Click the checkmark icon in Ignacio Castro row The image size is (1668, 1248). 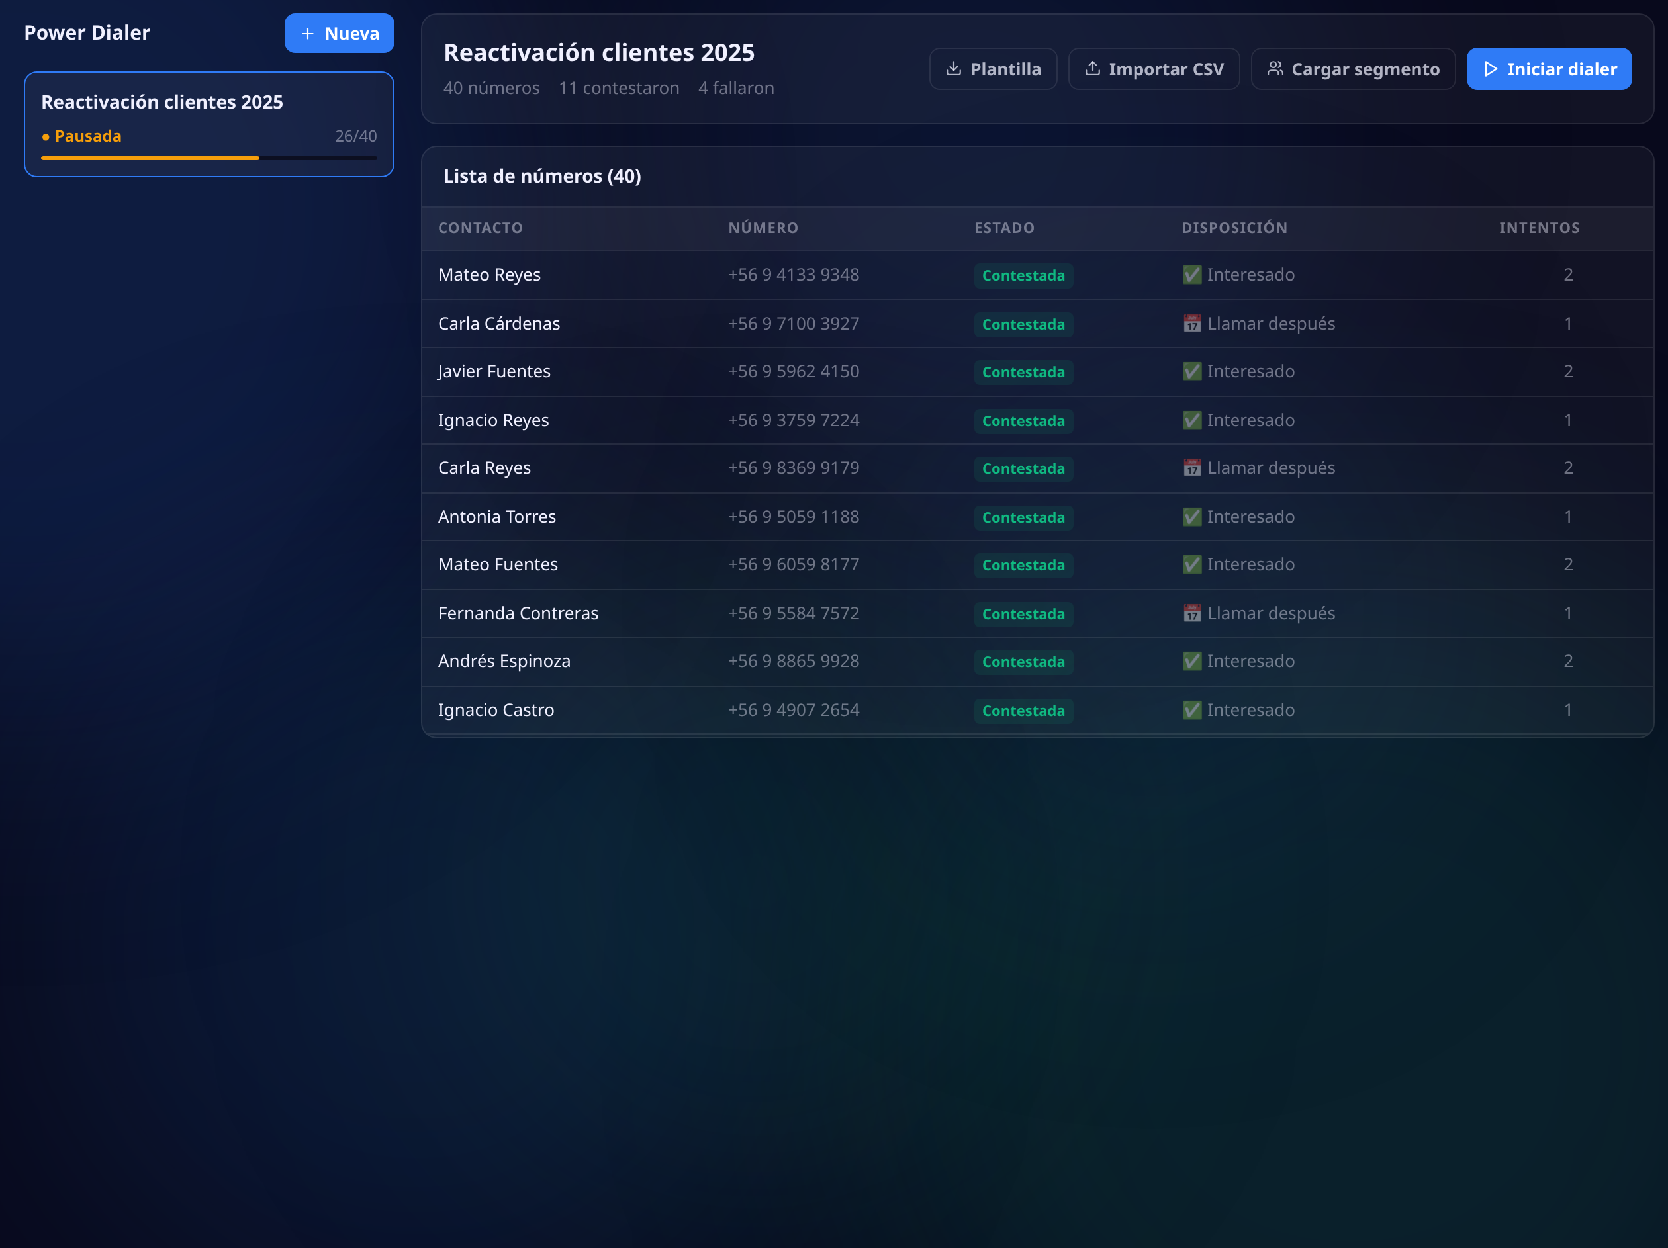(1191, 709)
